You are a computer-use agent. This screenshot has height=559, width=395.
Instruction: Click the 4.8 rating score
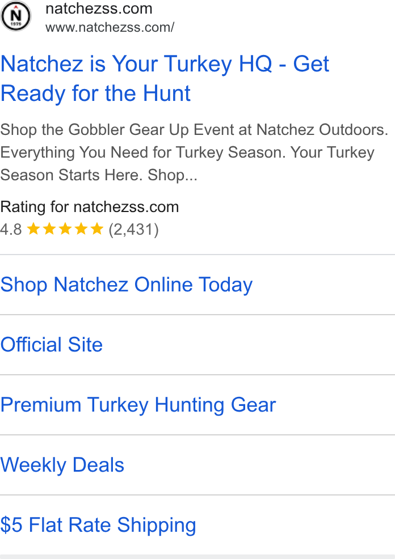tap(11, 229)
